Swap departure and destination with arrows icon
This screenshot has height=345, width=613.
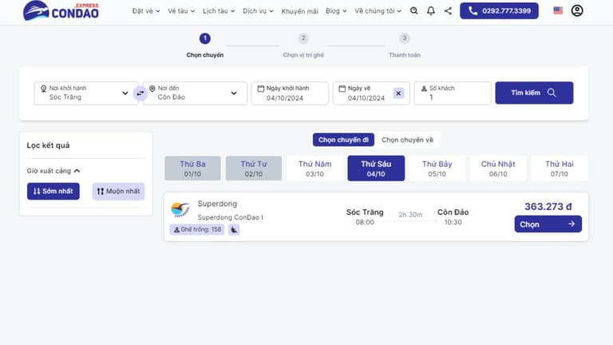click(140, 93)
